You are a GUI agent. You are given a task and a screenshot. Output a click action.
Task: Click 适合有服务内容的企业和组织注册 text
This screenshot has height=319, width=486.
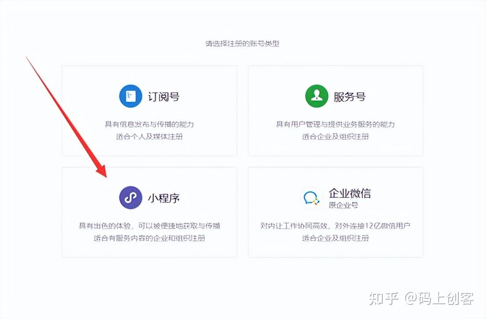click(x=149, y=238)
